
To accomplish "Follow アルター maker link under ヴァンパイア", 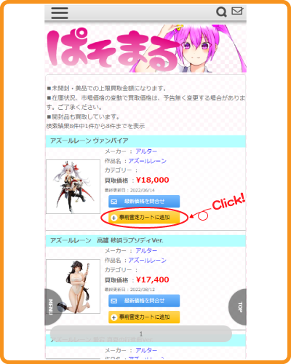I will click(146, 151).
